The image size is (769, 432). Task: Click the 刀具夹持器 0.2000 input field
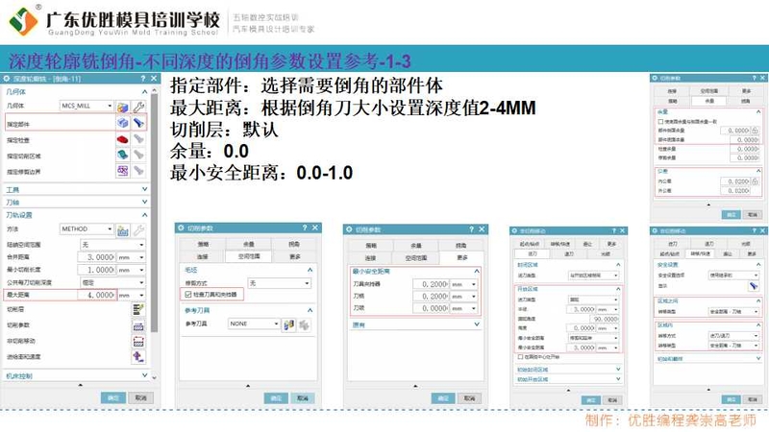(x=430, y=284)
